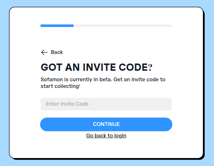Click the left-pointing back arrow icon
The width and height of the screenshot is (214, 166).
coord(44,52)
